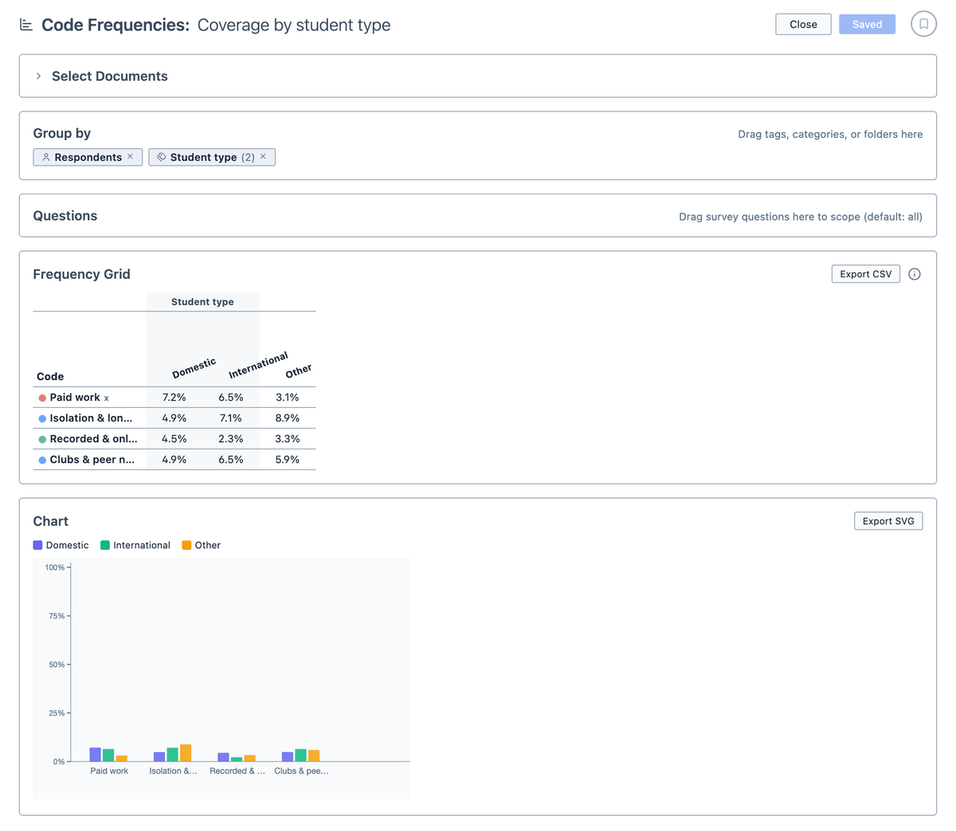Select the Domestic column header
The width and height of the screenshot is (956, 831).
click(x=194, y=368)
